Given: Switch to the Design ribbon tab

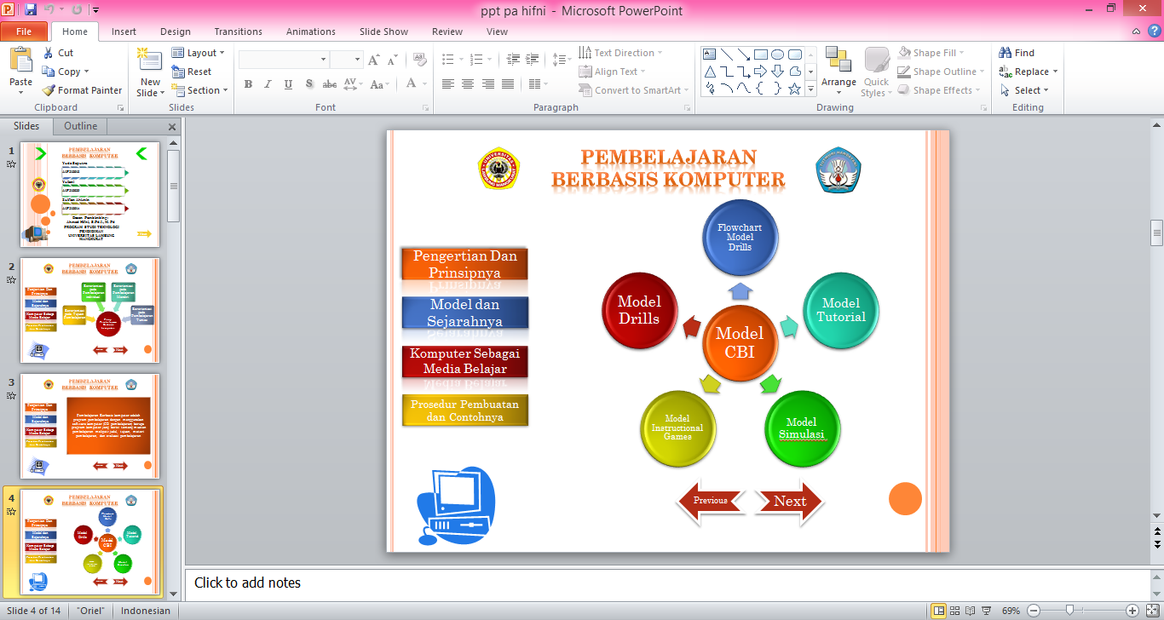Looking at the screenshot, I should (176, 32).
